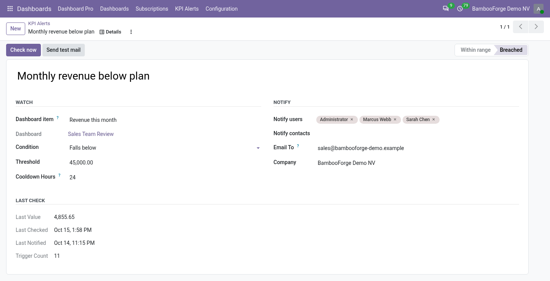Open the Administrator user avatar menu
Screen dimensions: 550x281
point(539,9)
